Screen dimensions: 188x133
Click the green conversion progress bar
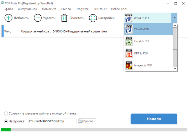point(6,130)
